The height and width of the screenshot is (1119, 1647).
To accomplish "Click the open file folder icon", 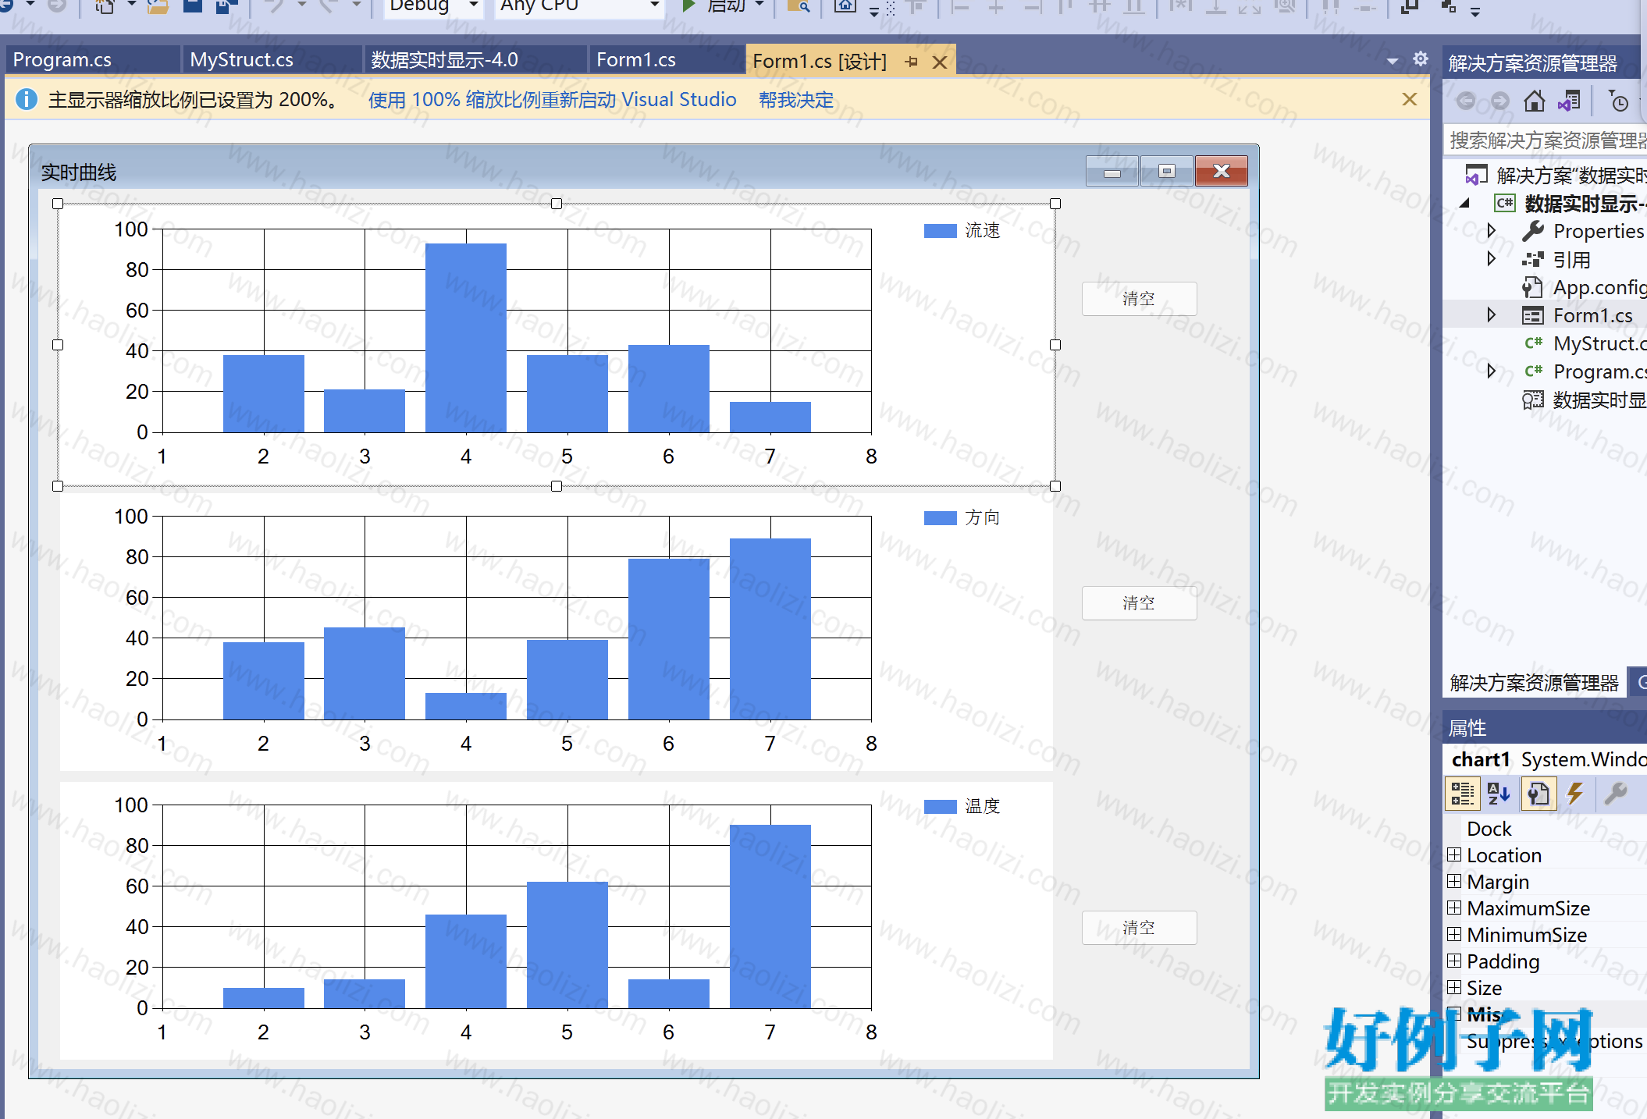I will click(x=158, y=6).
